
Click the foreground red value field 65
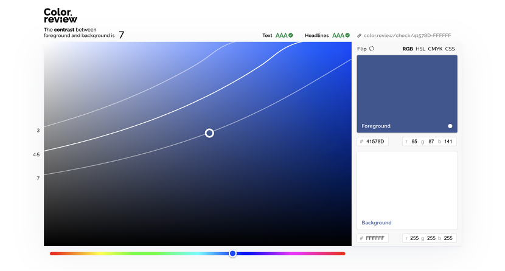point(414,142)
